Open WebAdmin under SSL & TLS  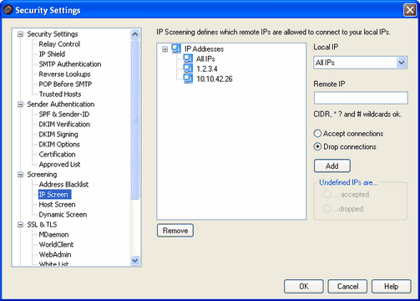click(x=55, y=255)
